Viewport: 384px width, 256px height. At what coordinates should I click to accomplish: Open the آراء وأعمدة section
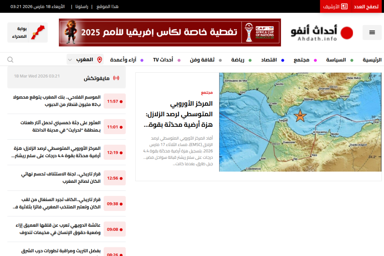coord(123,60)
